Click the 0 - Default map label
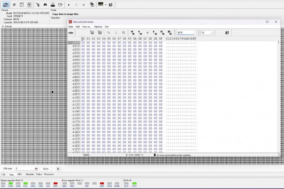 [x=7, y=26]
